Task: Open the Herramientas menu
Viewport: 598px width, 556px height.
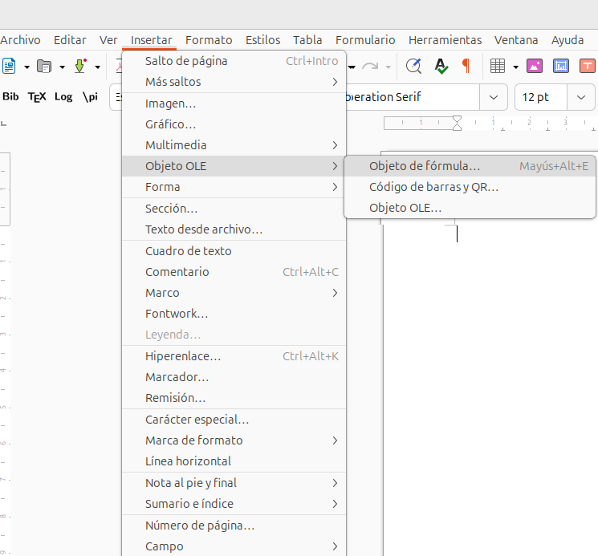Action: coord(445,40)
